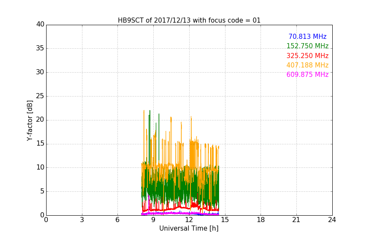Click the y-axis tick label 40
Image resolution: width=369 pixels, height=246 pixels.
[x=40, y=24]
